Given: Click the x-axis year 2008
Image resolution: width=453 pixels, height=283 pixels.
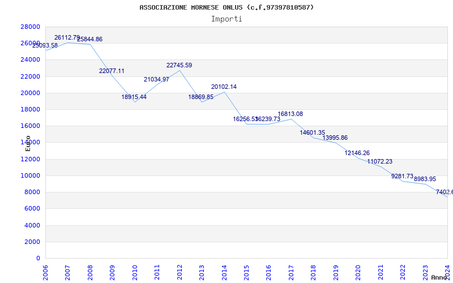Looking at the screenshot, I should (x=90, y=272).
